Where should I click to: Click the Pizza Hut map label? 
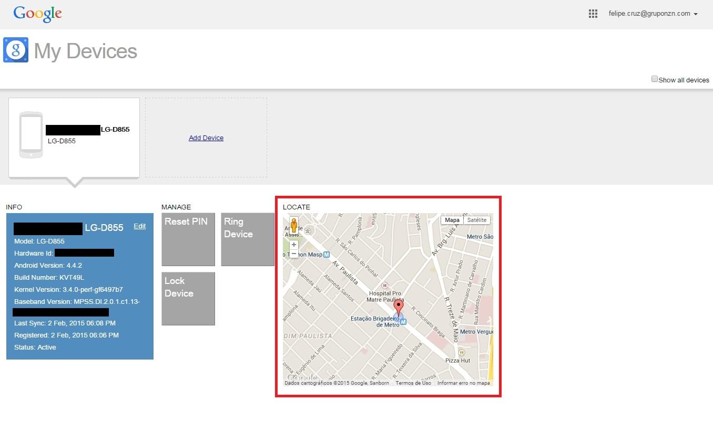(457, 361)
